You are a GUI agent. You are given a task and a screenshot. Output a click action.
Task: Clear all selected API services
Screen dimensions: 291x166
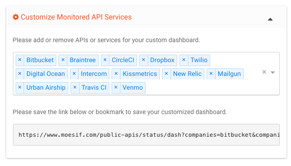[264, 72]
